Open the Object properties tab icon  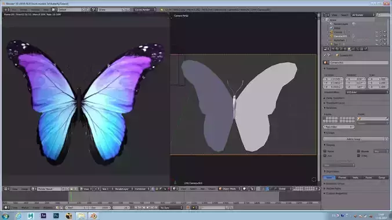click(x=350, y=49)
